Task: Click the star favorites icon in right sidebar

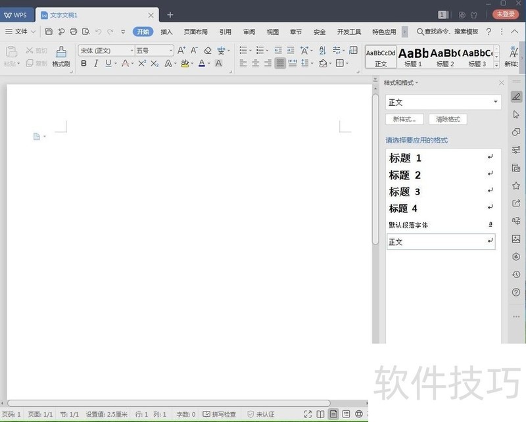Action: pos(516,186)
